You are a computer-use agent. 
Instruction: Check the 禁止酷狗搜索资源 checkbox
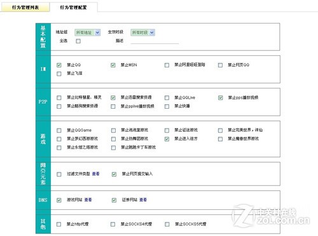click(x=59, y=106)
